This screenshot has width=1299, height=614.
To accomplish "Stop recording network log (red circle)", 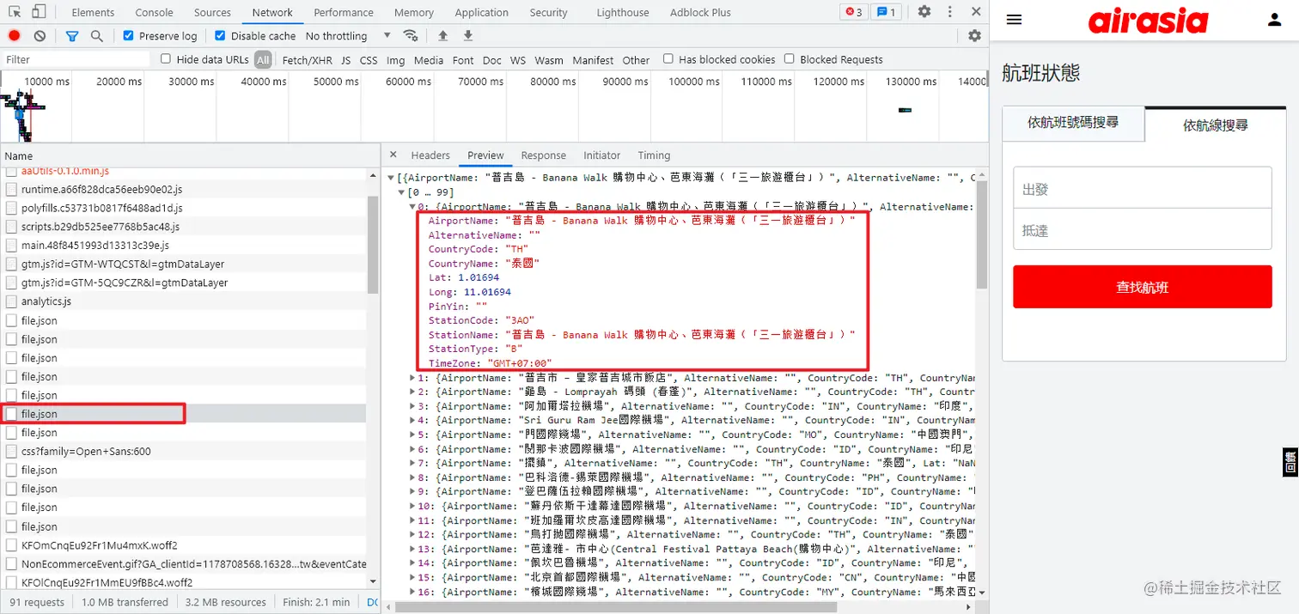I will (15, 35).
